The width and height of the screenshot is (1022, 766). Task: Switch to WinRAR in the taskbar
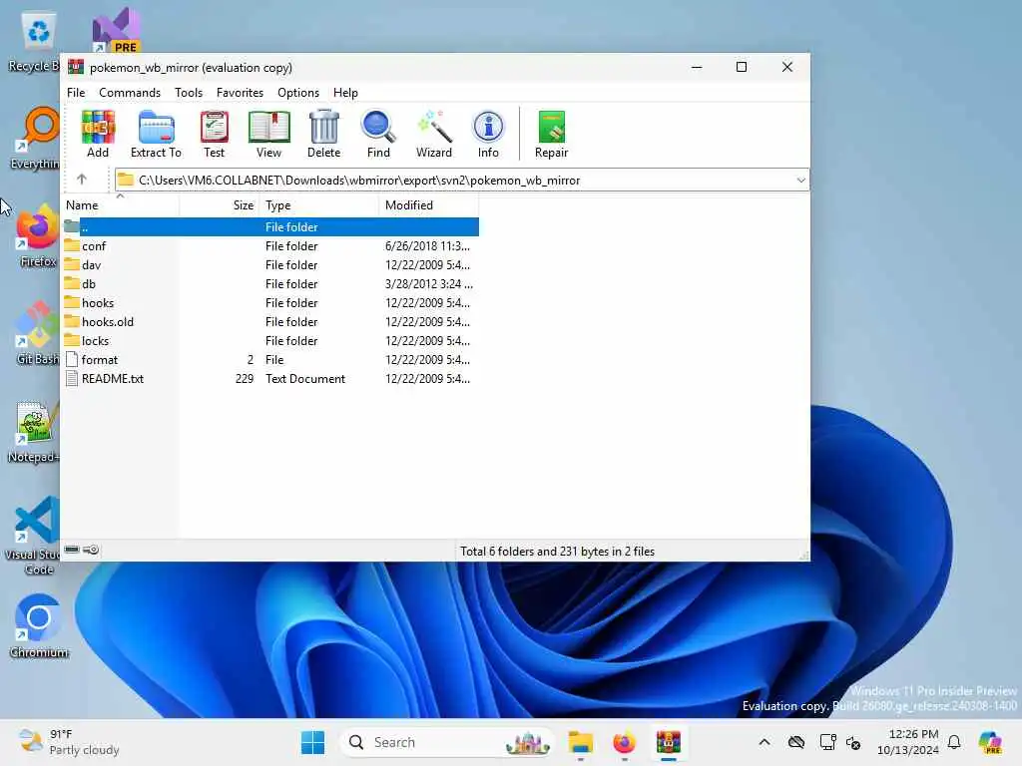[668, 742]
